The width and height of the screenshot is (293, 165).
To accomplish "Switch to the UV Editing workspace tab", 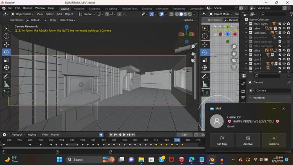I will pyautogui.click(x=111, y=9).
